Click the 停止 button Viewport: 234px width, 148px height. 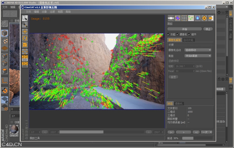208,29
